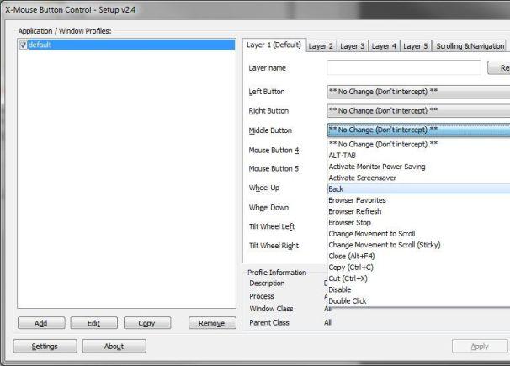Click the Tilt Wheel Right label
The image size is (510, 366).
tap(274, 246)
